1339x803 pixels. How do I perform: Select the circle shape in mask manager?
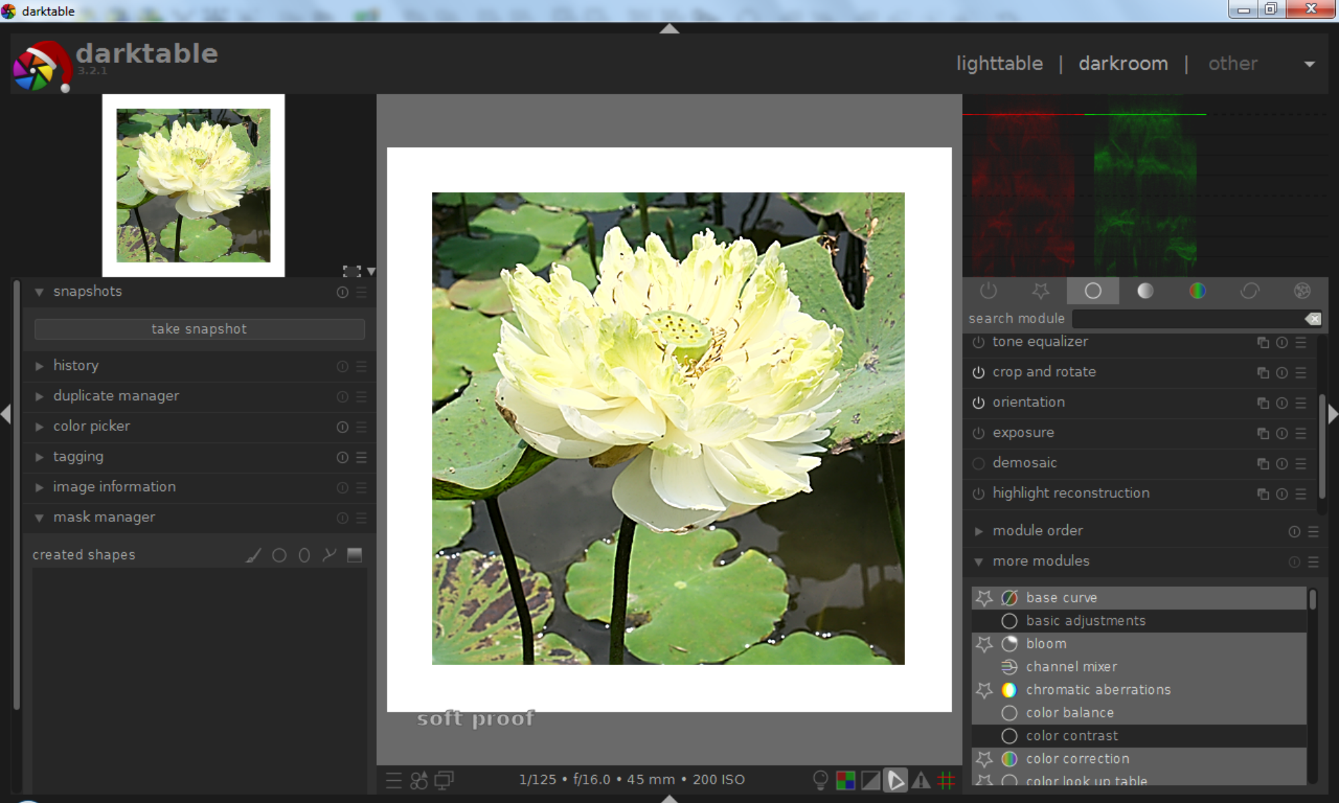point(279,555)
